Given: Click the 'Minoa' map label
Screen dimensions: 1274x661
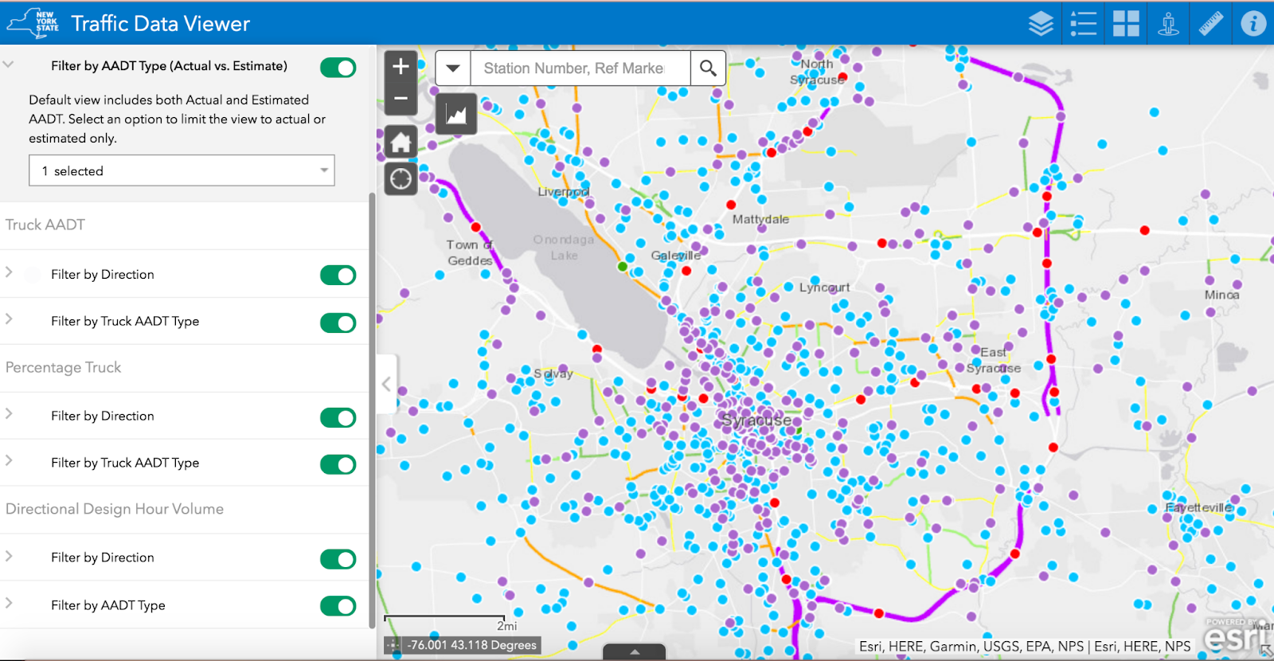Looking at the screenshot, I should click(1221, 295).
